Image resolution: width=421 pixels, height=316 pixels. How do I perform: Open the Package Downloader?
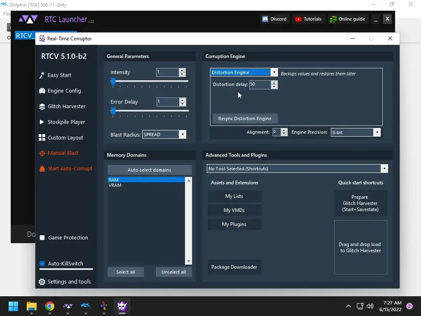point(234,267)
